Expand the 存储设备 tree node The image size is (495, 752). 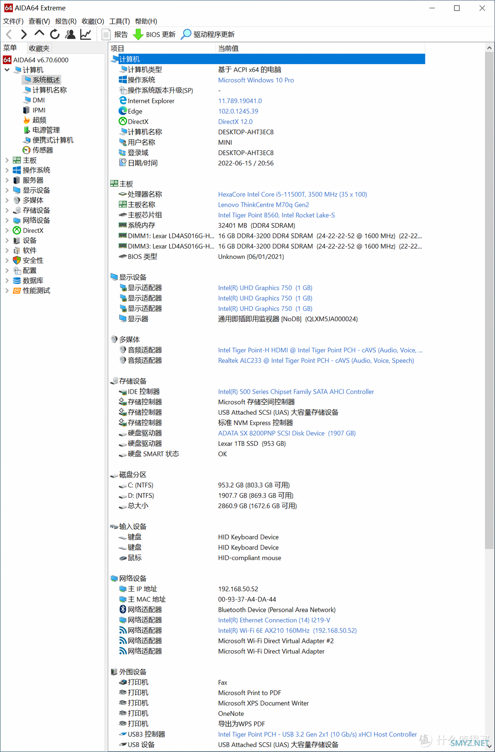[x=7, y=210]
